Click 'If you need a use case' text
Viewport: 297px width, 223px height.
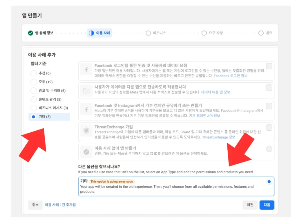tap(166, 172)
